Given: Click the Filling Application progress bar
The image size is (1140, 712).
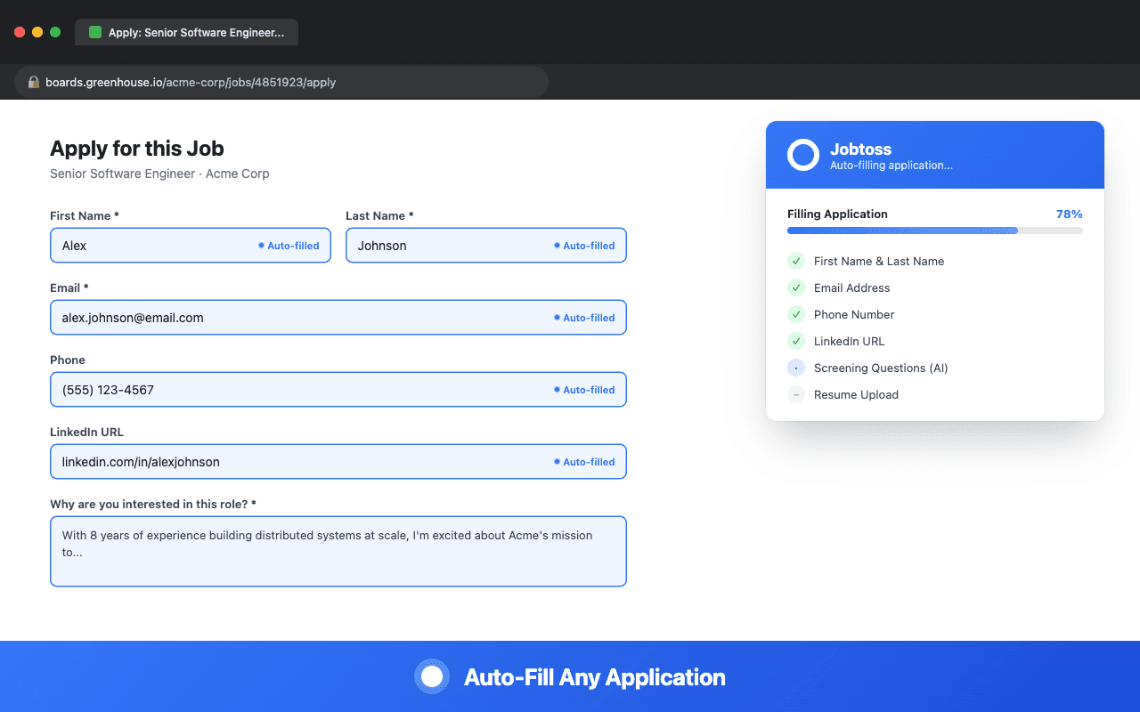Looking at the screenshot, I should pos(935,231).
